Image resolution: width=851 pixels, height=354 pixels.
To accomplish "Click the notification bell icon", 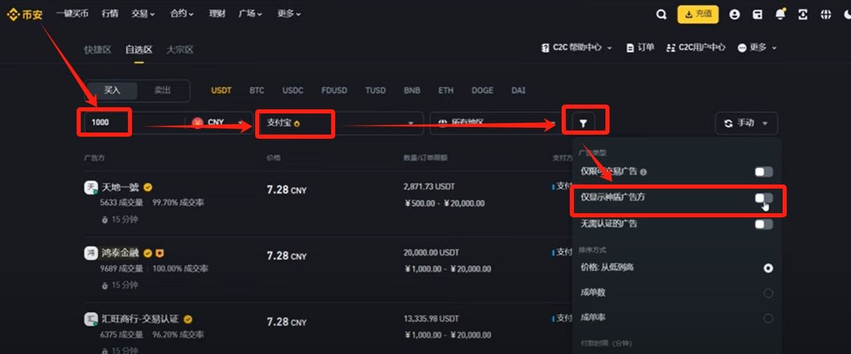I will pos(781,14).
